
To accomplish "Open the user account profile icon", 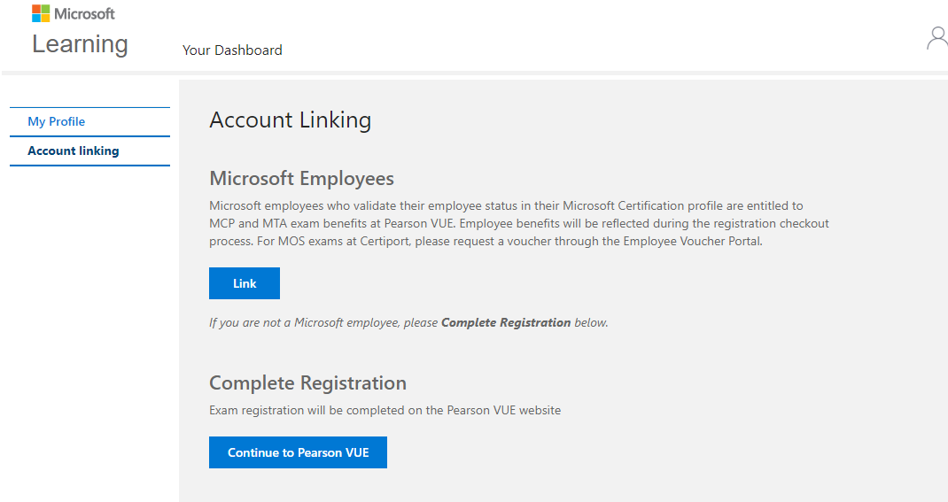I will pos(937,38).
